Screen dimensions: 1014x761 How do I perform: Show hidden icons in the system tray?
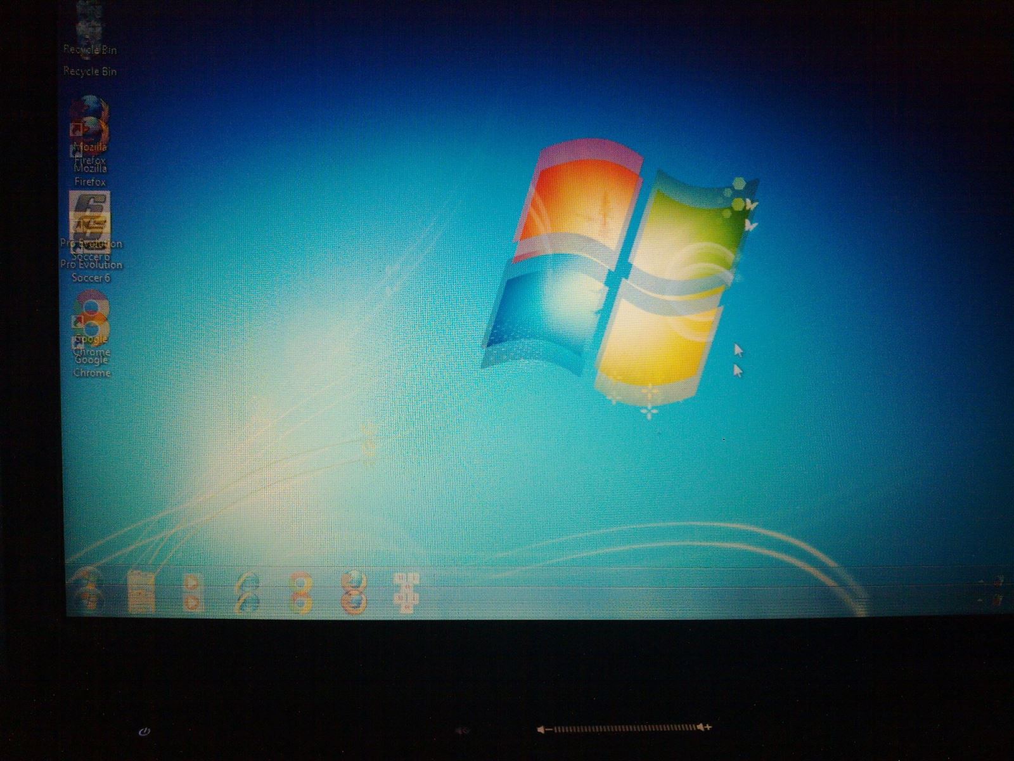(980, 590)
